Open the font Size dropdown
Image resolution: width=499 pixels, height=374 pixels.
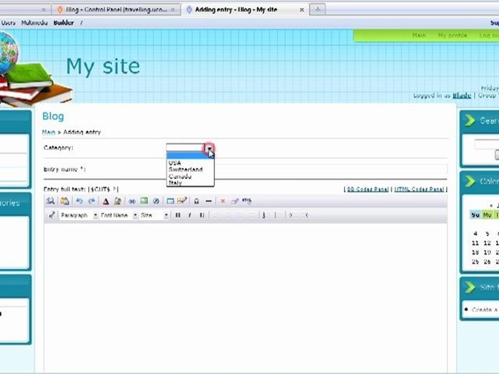154,215
